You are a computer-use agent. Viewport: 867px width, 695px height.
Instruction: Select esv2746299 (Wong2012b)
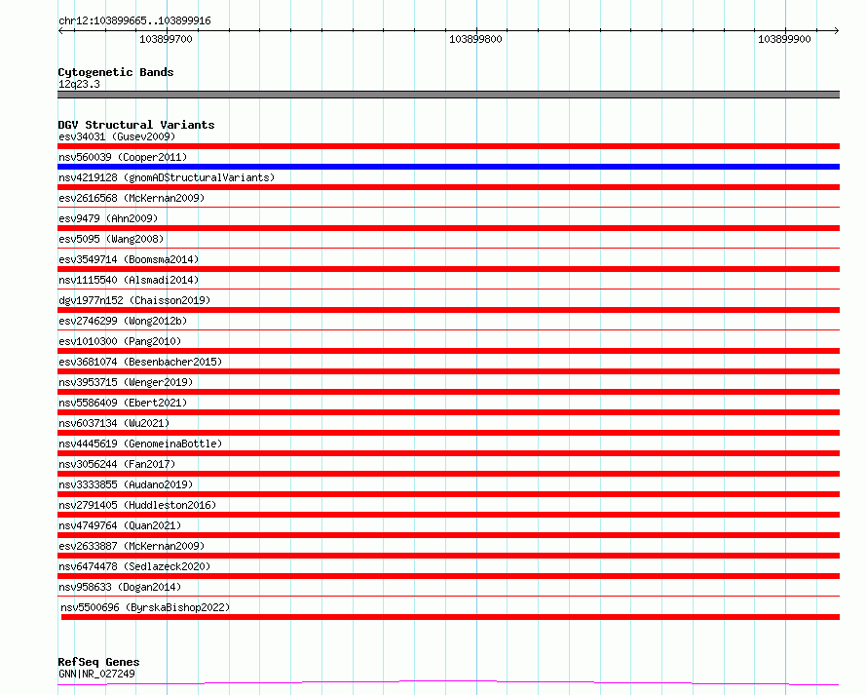tap(123, 321)
